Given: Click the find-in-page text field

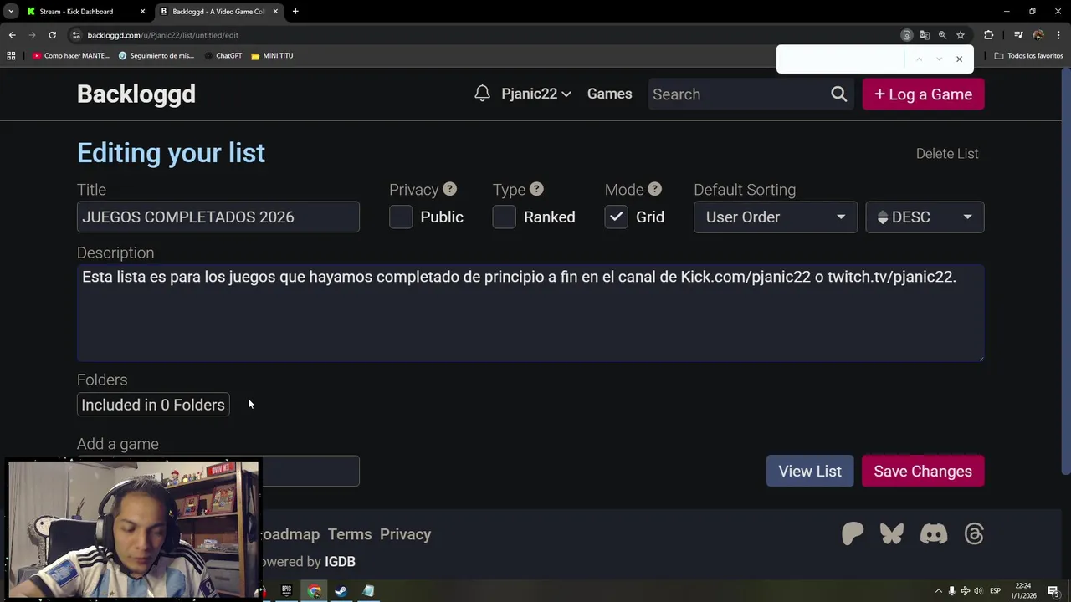Looking at the screenshot, I should click(841, 59).
